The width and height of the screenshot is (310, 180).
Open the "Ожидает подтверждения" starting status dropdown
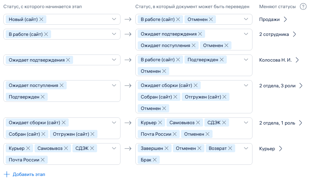pyautogui.click(x=114, y=60)
